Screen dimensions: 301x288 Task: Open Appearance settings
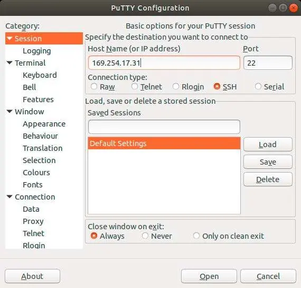pyautogui.click(x=44, y=124)
